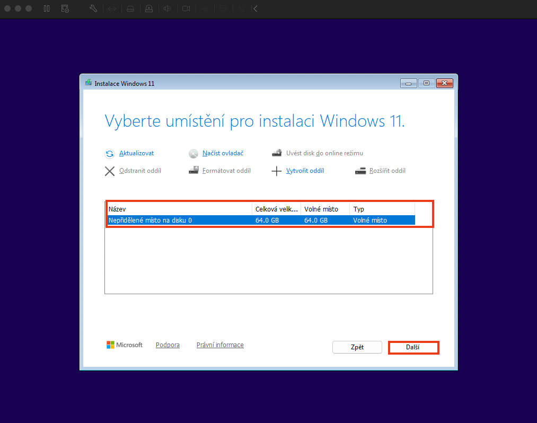Viewport: 537px width, 423px height.
Task: Click the VM snapshot icon
Action: 65,8
